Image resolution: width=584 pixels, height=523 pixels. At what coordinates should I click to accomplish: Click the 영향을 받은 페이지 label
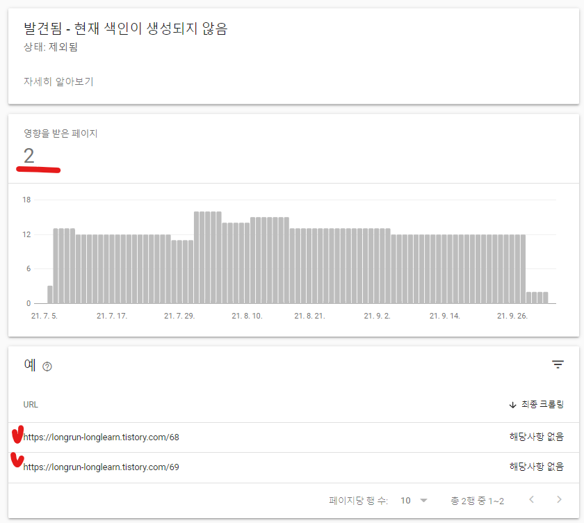click(60, 133)
